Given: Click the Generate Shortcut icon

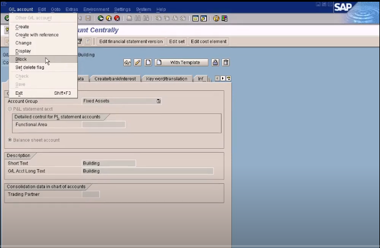Looking at the screenshot, I should [203, 18].
